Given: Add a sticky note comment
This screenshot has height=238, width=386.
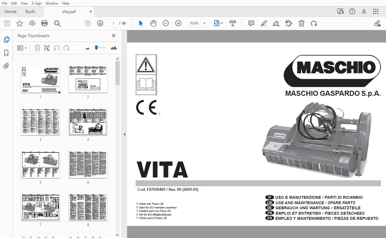Looking at the screenshot, I should click(251, 23).
